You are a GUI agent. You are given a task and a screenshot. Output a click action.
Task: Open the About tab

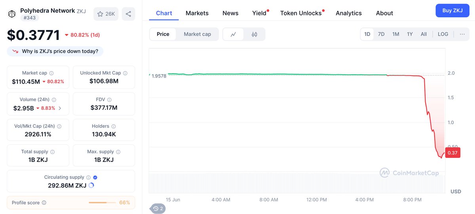(384, 13)
